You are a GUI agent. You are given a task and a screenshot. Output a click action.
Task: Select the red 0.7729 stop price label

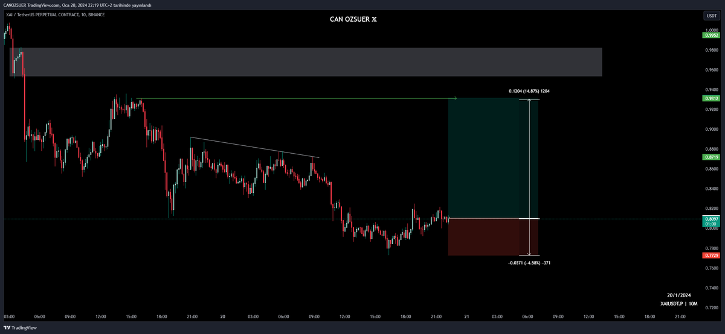(710, 256)
